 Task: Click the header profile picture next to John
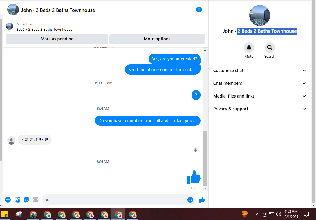click(x=13, y=10)
